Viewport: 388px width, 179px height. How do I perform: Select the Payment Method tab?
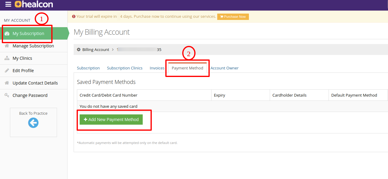point(187,68)
